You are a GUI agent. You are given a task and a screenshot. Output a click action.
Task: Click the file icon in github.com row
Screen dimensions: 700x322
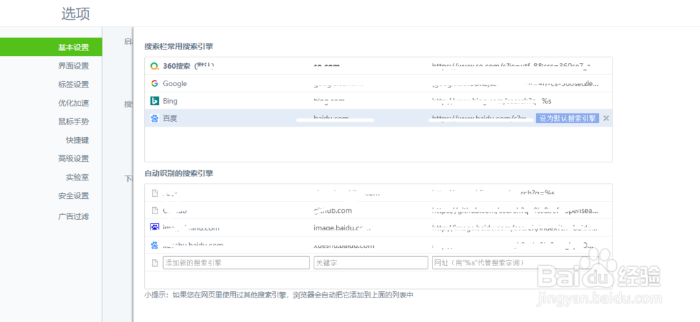[155, 210]
